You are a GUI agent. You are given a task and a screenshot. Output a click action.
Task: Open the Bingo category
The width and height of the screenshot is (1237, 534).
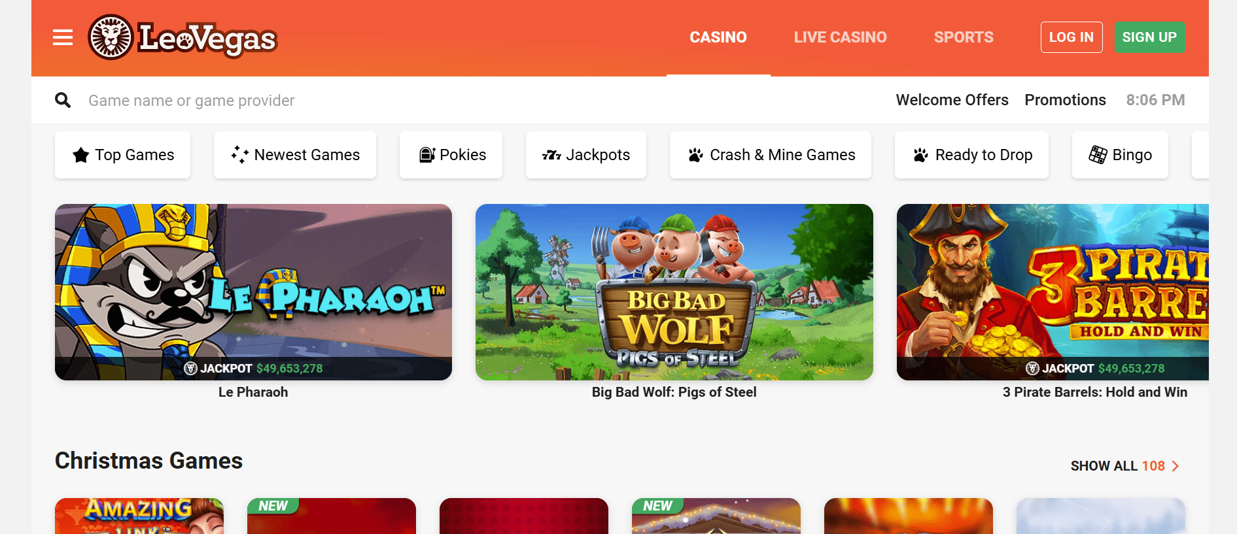[1121, 155]
